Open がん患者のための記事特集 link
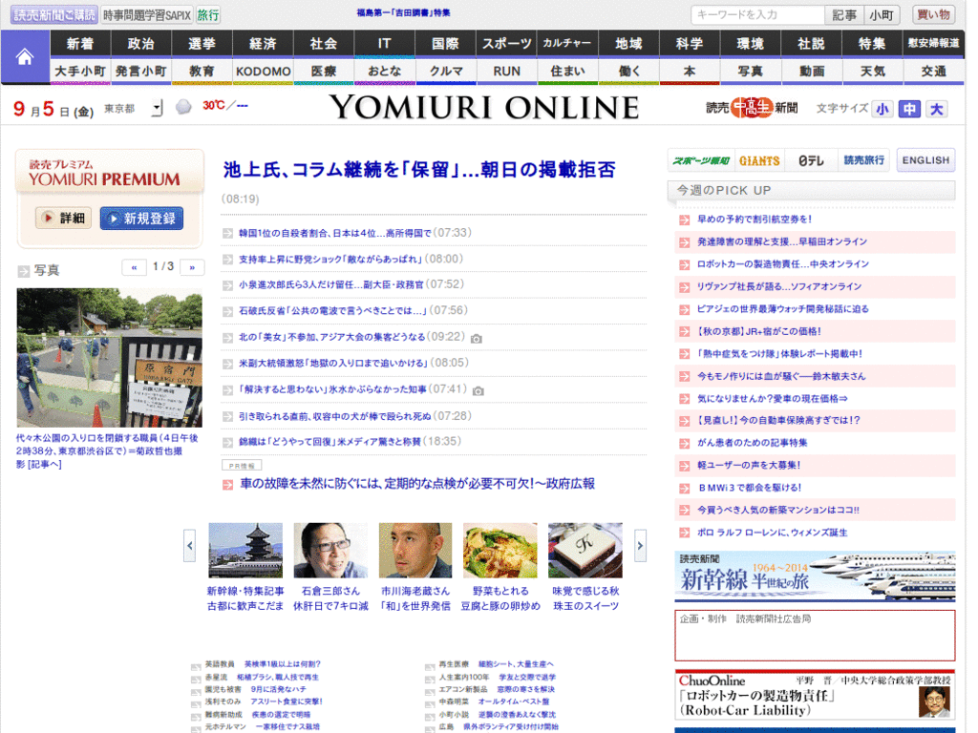The width and height of the screenshot is (978, 733). click(x=753, y=443)
